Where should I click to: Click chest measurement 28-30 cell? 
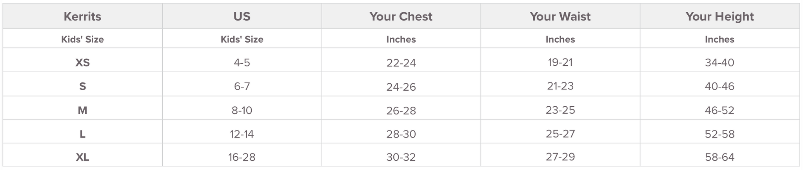click(x=401, y=134)
